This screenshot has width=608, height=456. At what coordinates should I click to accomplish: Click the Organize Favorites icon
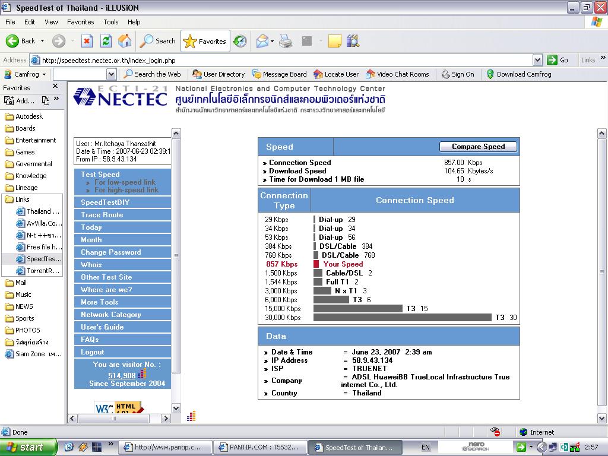point(45,101)
